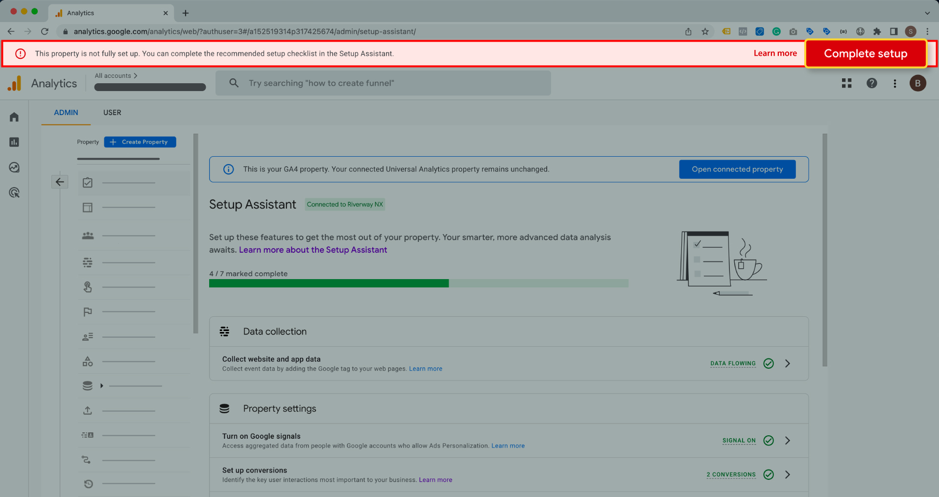Select the Setup Assistant checklist icon
The width and height of the screenshot is (939, 497).
point(88,183)
